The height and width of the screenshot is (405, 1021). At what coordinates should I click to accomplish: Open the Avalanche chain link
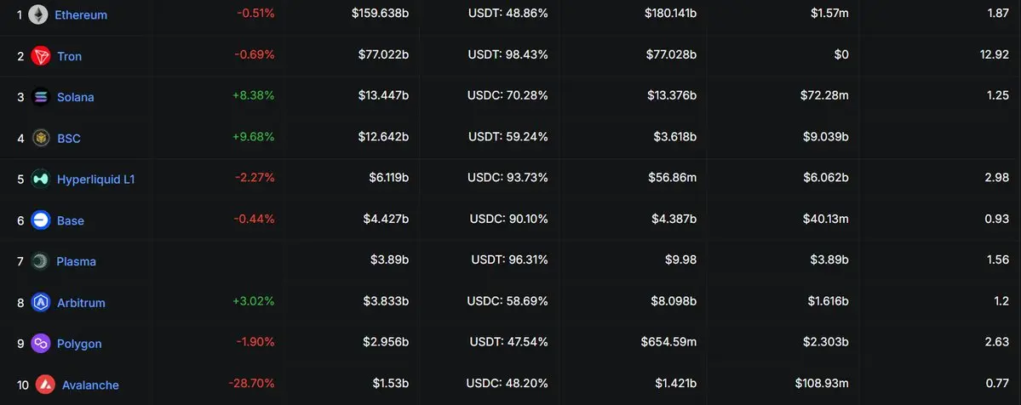tap(90, 385)
